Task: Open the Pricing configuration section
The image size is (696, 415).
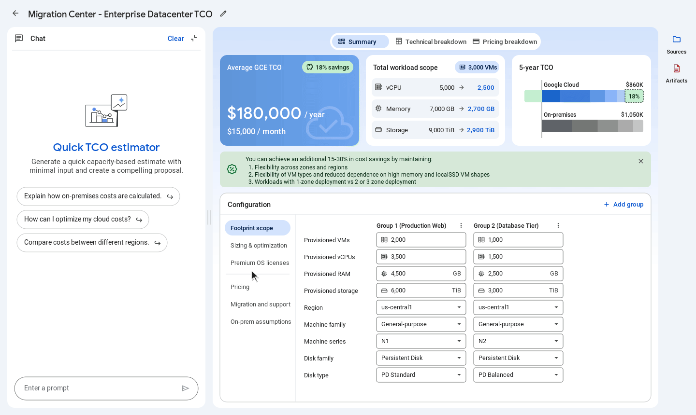Action: 240,287
